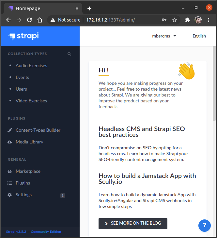The height and width of the screenshot is (238, 217).
Task: Click the Settings gear icon
Action: (x=9, y=195)
